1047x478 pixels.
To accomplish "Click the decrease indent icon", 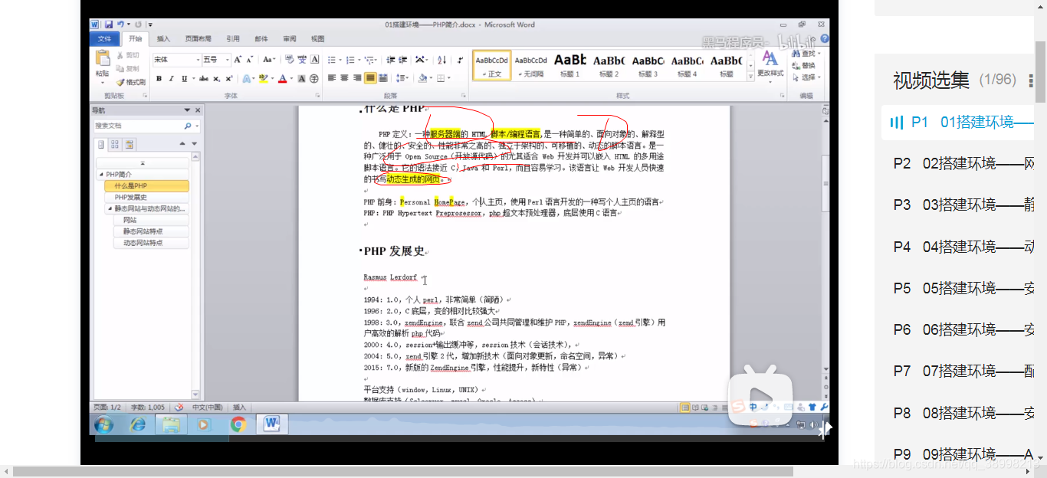I will coord(389,59).
